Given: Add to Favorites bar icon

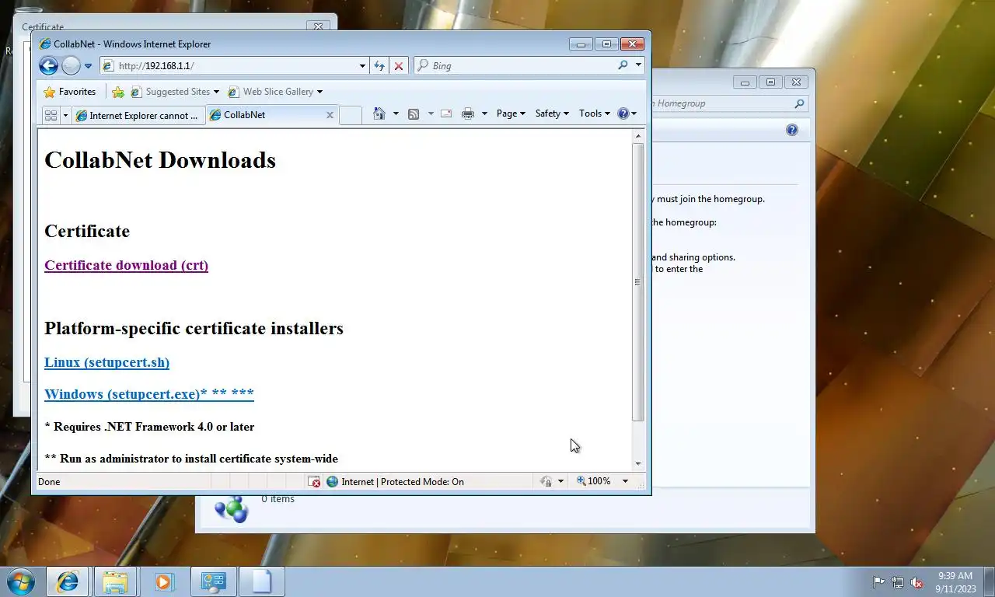Looking at the screenshot, I should coord(118,92).
